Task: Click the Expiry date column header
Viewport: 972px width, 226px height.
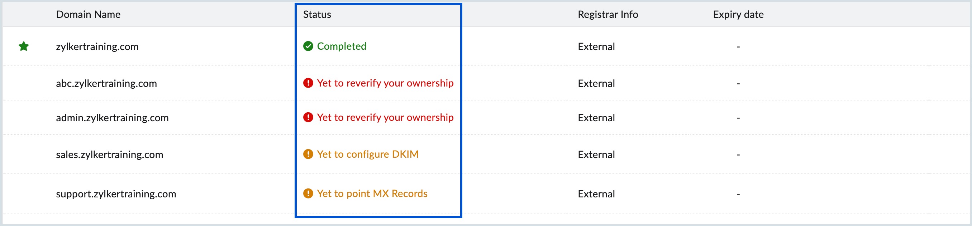Action: [738, 14]
